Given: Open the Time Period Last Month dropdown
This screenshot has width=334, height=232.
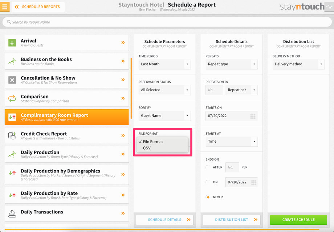Looking at the screenshot, I should [x=165, y=64].
